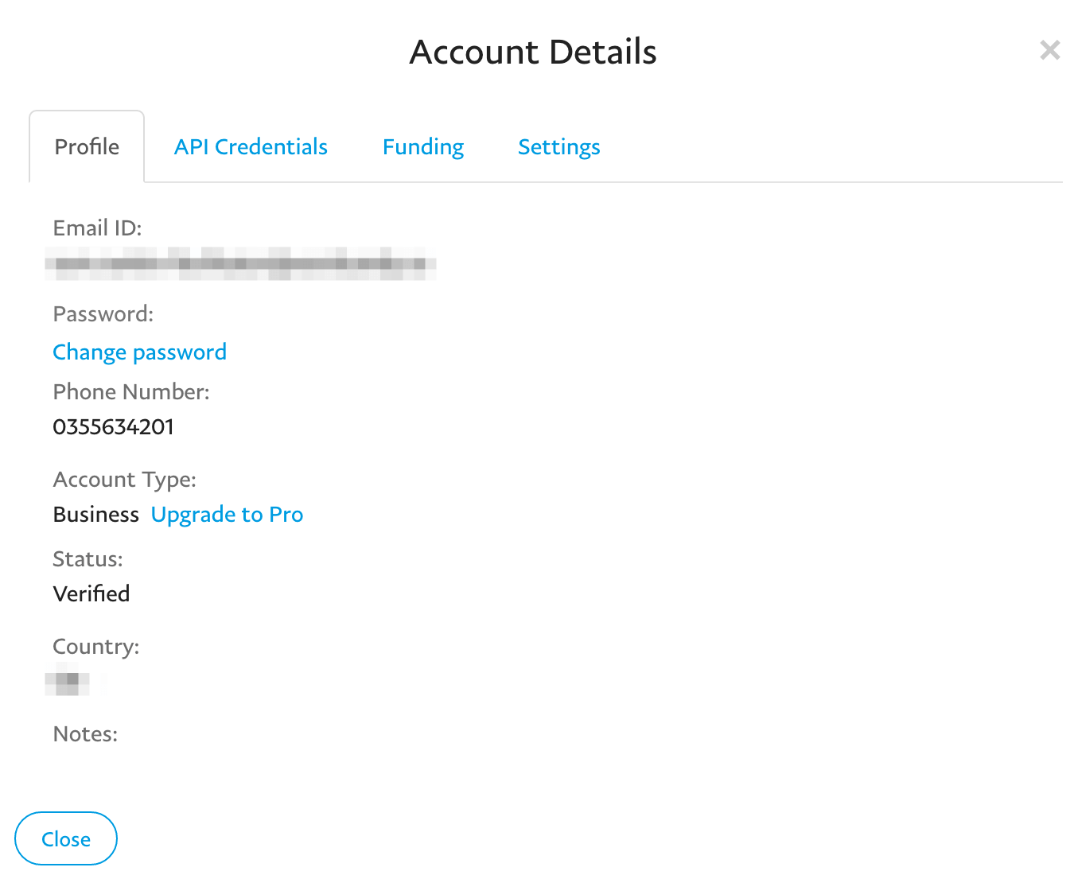Image resolution: width=1074 pixels, height=875 pixels.
Task: Click the blurred email address value
Action: [x=240, y=264]
